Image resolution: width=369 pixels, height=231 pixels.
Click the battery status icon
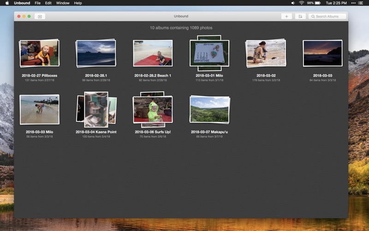[x=318, y=3]
